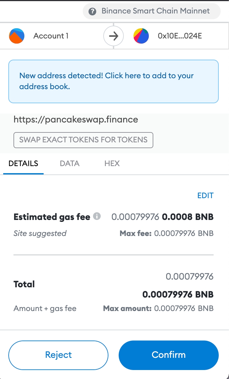This screenshot has height=379, width=229.
Task: Open the Hex tab
Action: point(112,163)
